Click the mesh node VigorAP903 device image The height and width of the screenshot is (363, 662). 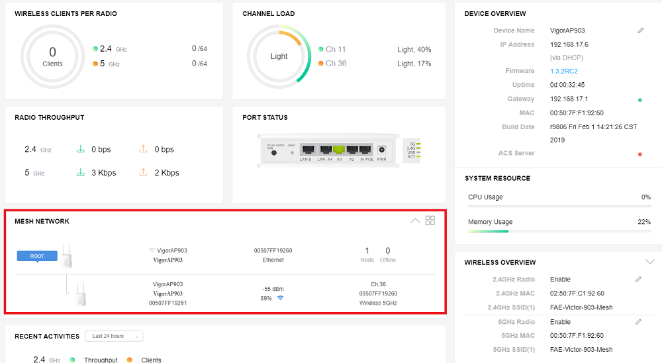coord(81,293)
